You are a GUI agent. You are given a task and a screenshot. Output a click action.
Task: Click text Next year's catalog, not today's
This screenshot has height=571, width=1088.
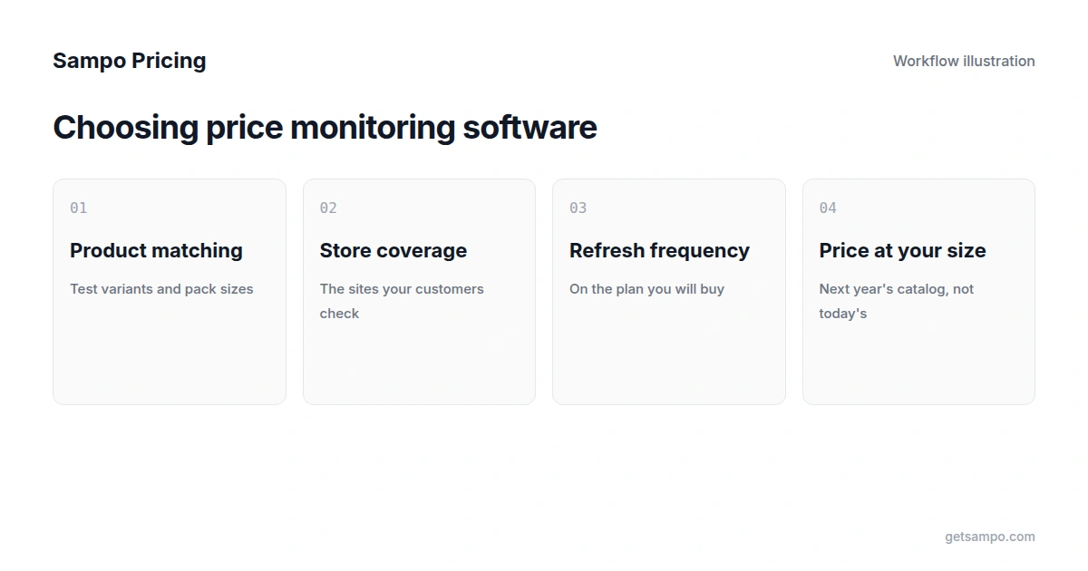(897, 301)
